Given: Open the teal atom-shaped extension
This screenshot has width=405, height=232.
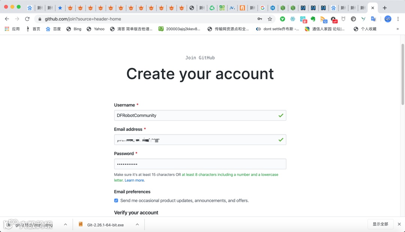Looking at the screenshot, I should 292,19.
